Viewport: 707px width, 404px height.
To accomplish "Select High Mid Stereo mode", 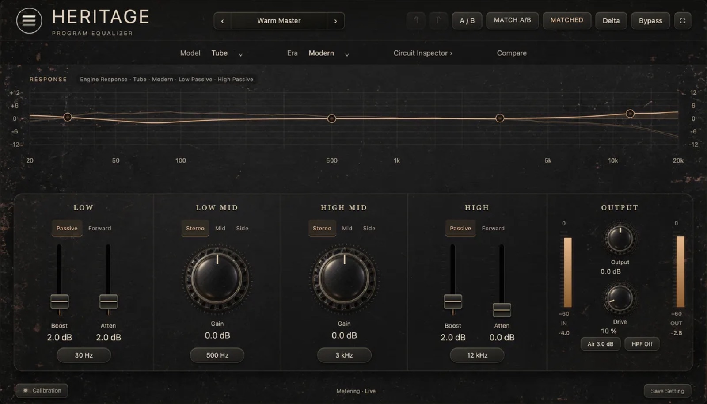I will tap(322, 228).
